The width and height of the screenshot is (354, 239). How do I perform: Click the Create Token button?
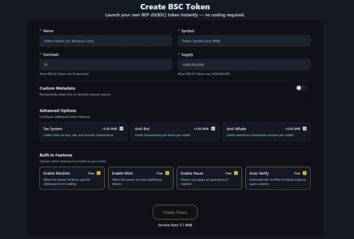click(x=175, y=212)
